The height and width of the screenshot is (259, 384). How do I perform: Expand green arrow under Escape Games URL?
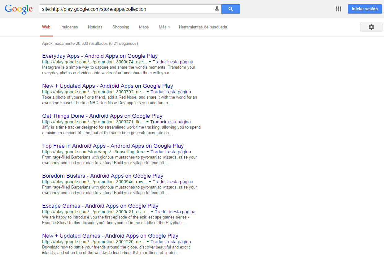tap(152, 212)
